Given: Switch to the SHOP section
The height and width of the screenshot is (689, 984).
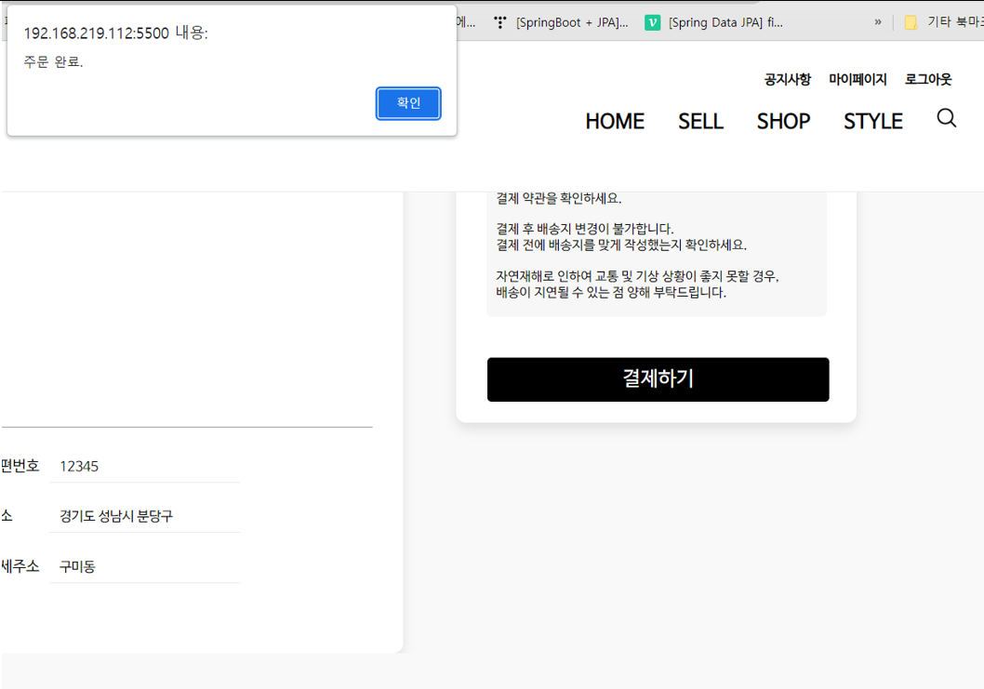Looking at the screenshot, I should 783,121.
